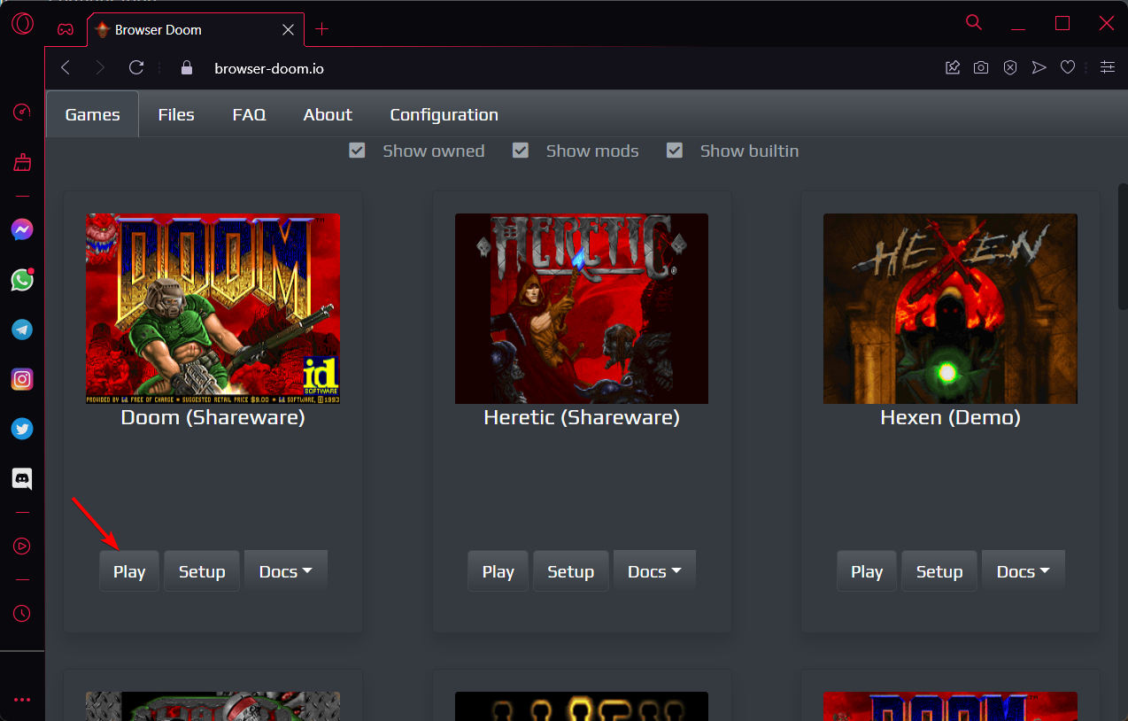Reload the page
Image resolution: width=1128 pixels, height=721 pixels.
(135, 67)
